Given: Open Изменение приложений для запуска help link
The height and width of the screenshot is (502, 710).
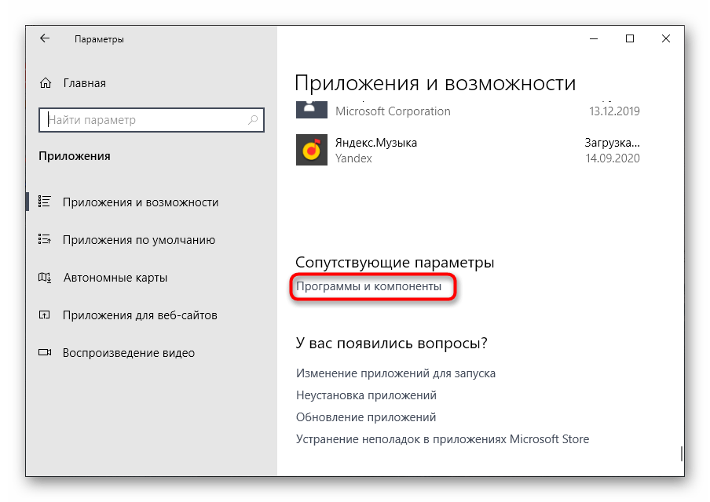Looking at the screenshot, I should click(396, 373).
